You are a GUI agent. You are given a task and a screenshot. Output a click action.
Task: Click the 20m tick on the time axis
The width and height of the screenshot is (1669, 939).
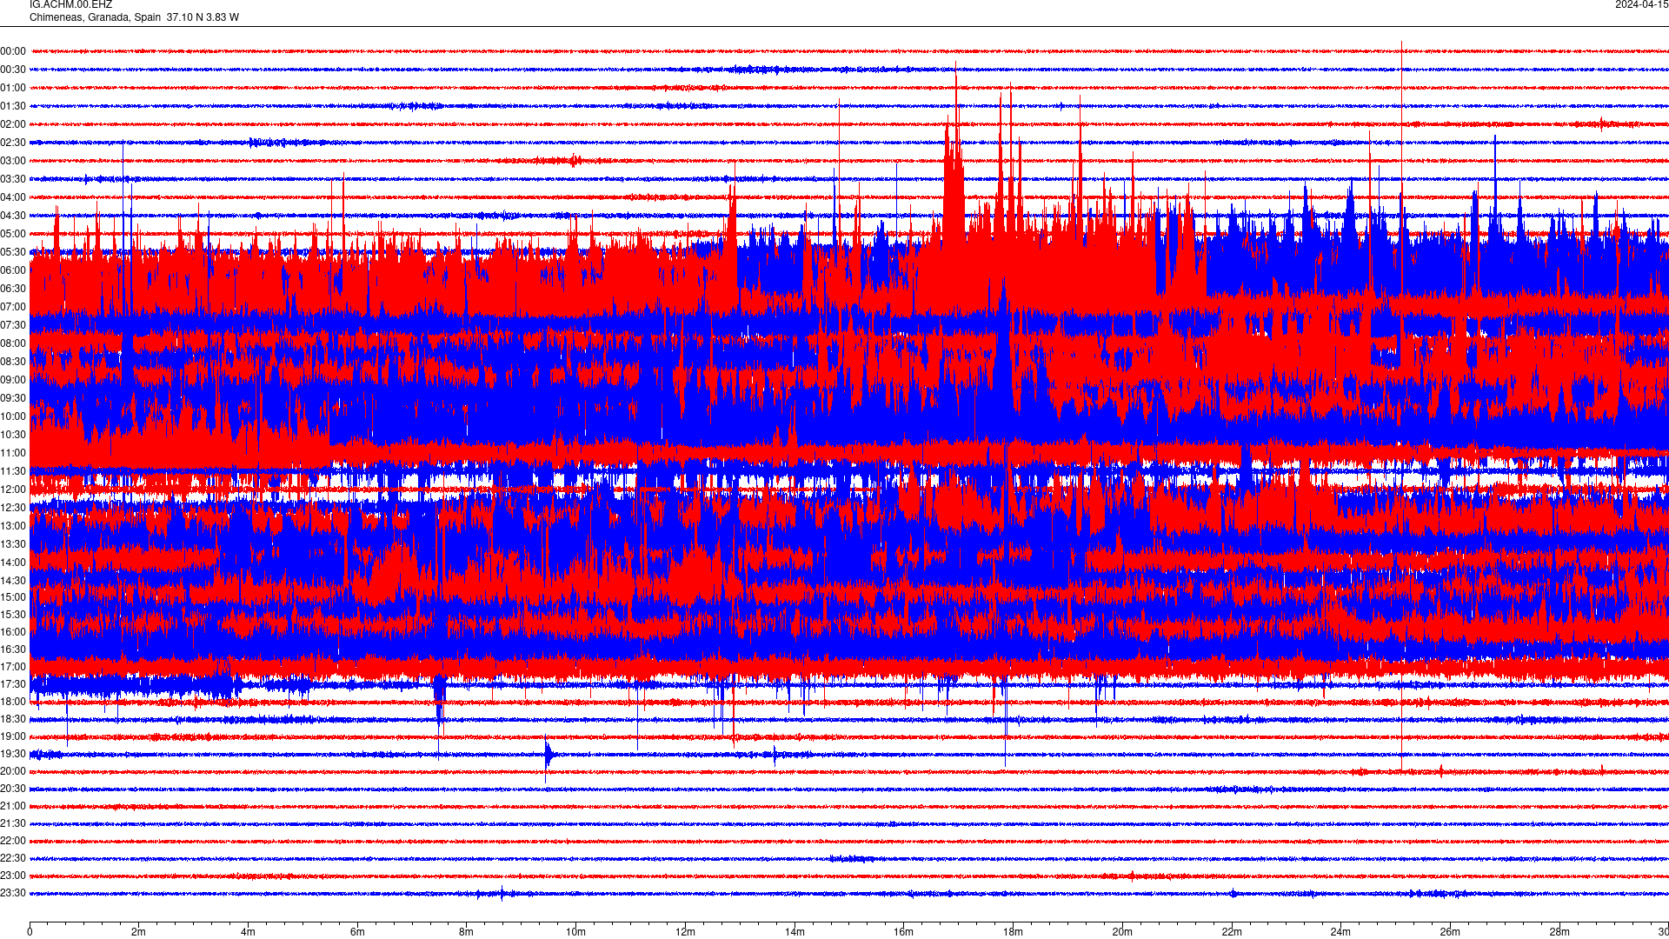click(x=1122, y=932)
